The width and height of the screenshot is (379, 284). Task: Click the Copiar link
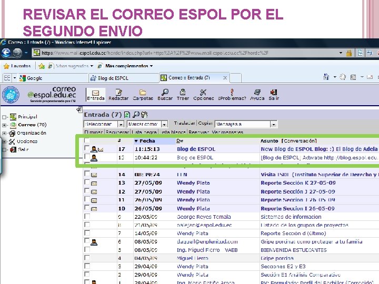(205, 123)
